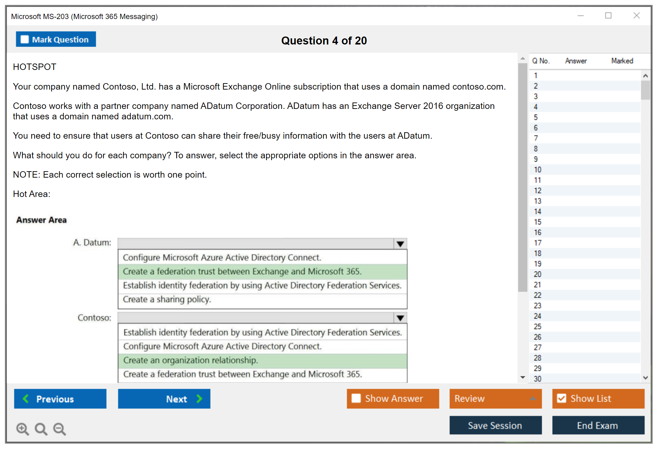Open the Contoso dropdown arrow

[400, 318]
